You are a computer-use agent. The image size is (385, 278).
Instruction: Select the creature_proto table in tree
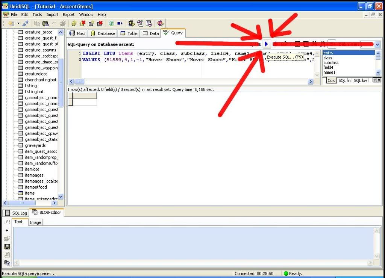point(39,32)
